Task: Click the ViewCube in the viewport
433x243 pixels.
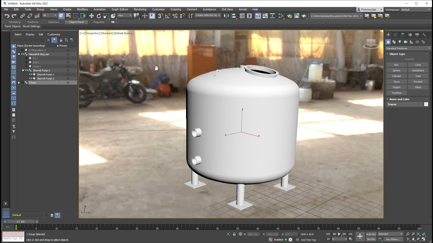Action: click(371, 43)
